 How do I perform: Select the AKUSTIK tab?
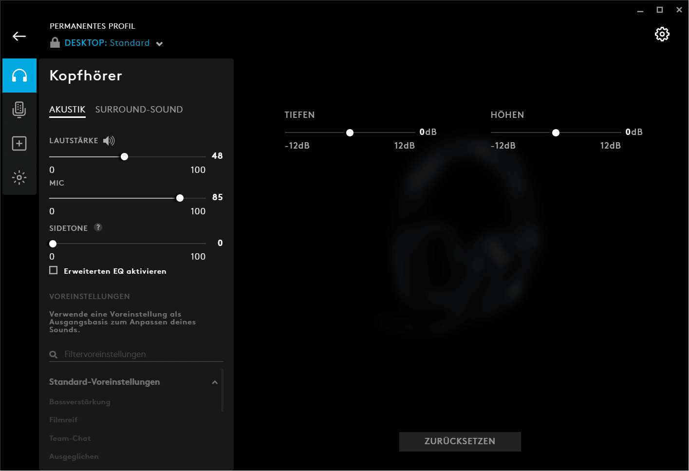(x=67, y=110)
